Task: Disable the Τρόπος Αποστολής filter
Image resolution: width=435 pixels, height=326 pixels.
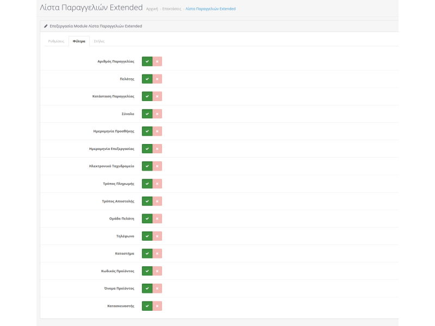Action: (157, 201)
